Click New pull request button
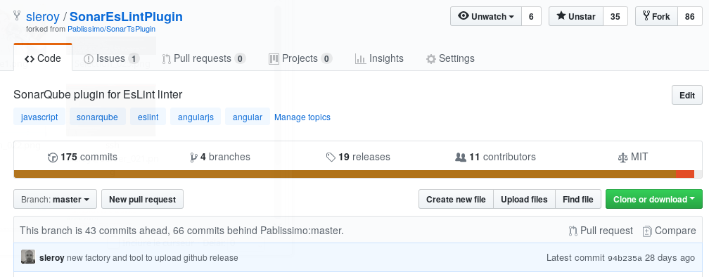This screenshot has height=277, width=709. coord(142,199)
